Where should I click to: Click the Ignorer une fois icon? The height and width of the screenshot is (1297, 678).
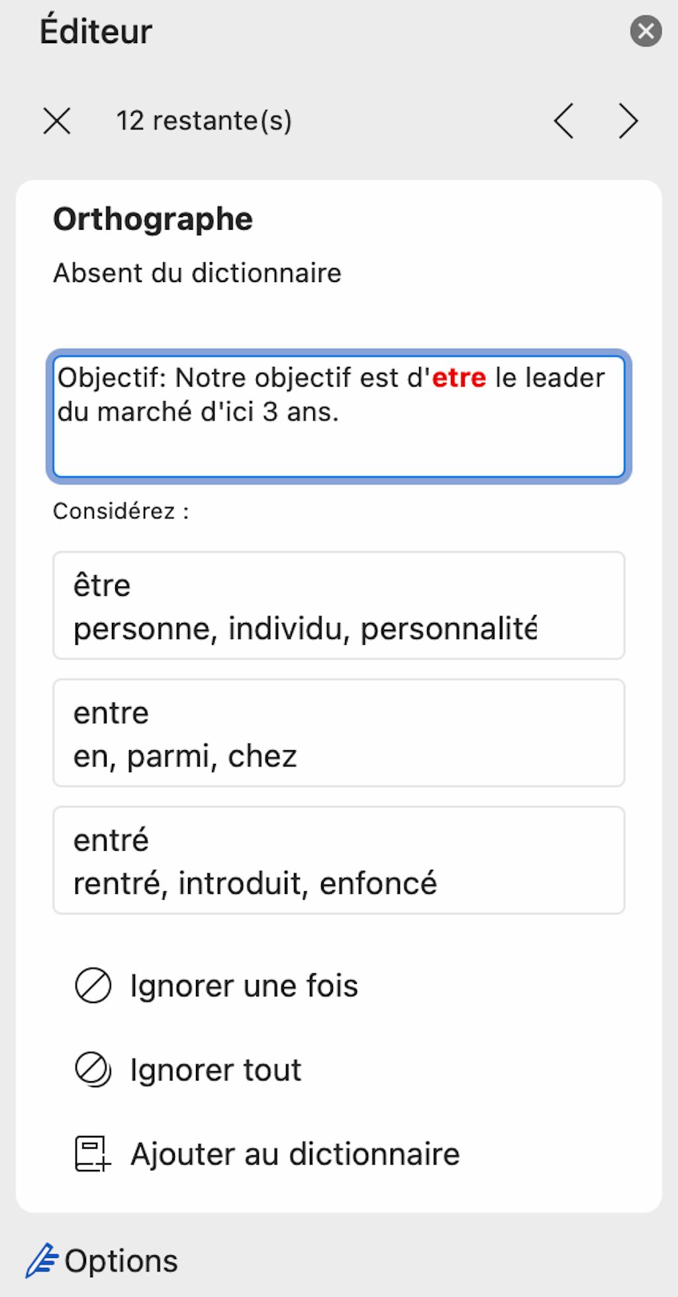click(x=93, y=986)
